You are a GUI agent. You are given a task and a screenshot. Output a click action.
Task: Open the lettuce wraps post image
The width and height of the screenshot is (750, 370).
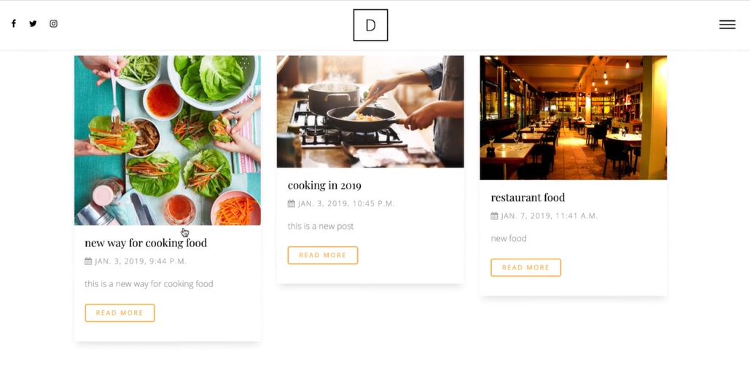tap(168, 140)
